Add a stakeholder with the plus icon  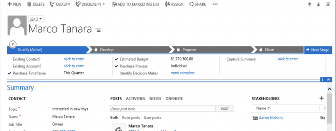point(321,98)
